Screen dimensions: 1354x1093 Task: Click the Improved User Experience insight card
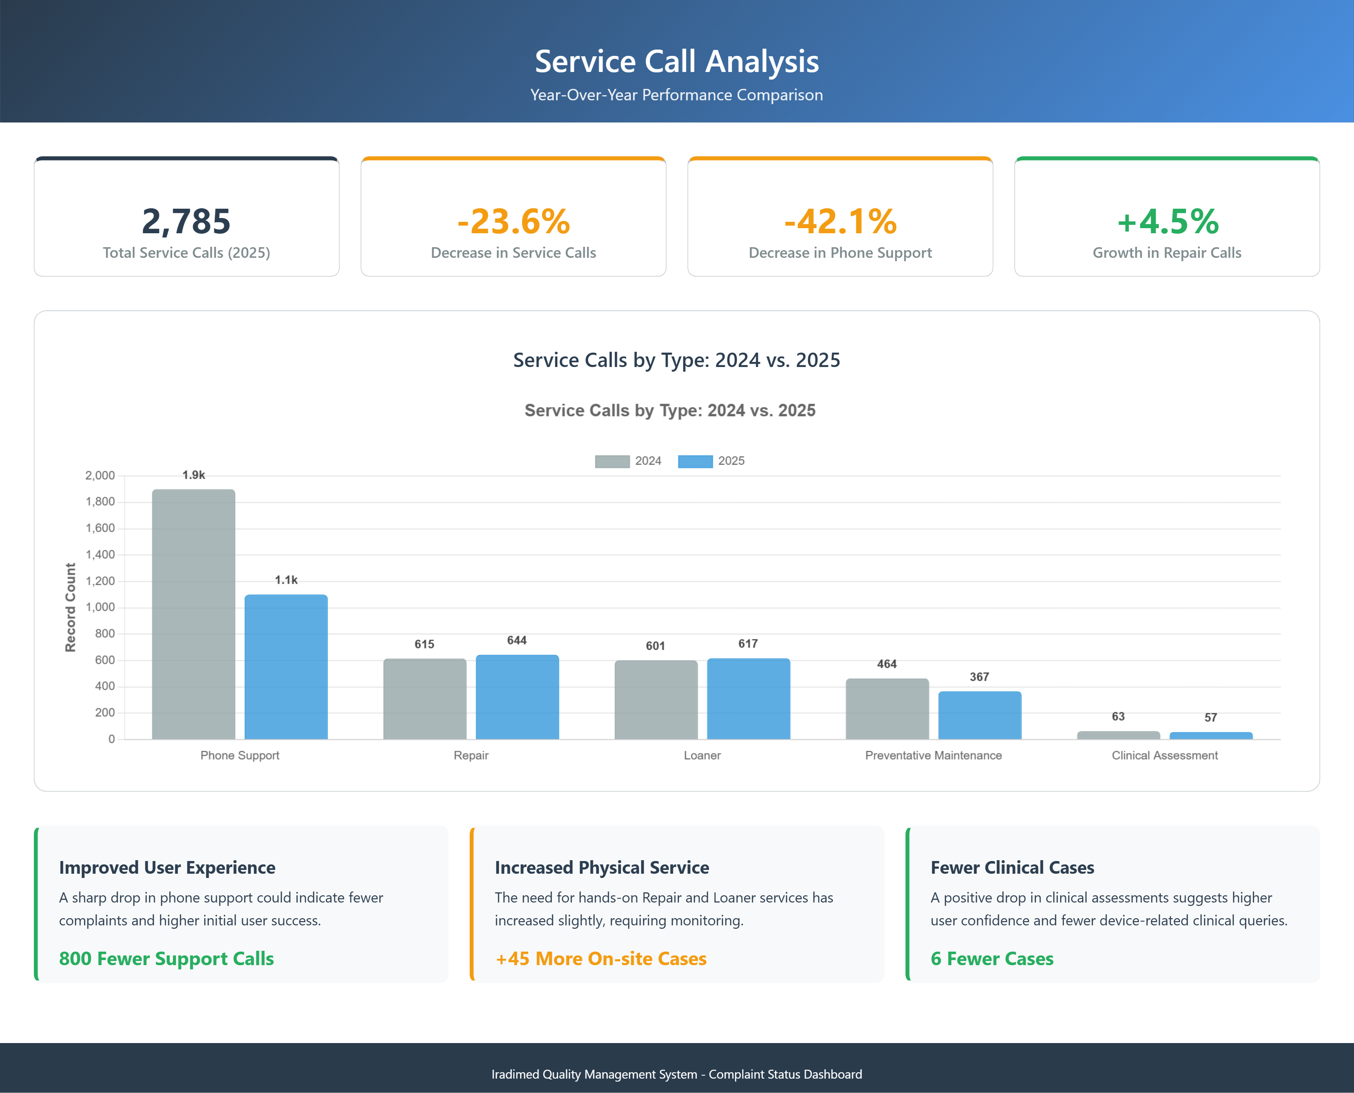241,904
